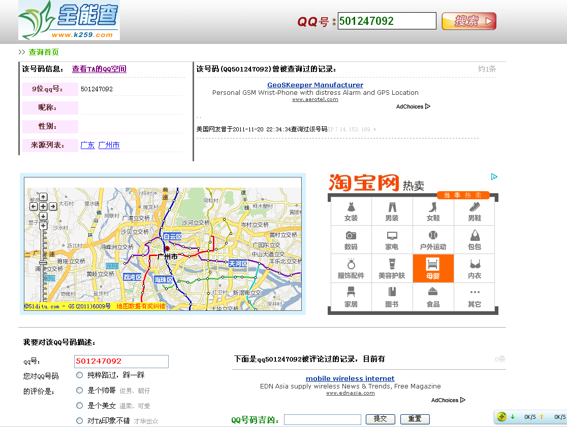Pan the map right with arrow button

coord(52,206)
